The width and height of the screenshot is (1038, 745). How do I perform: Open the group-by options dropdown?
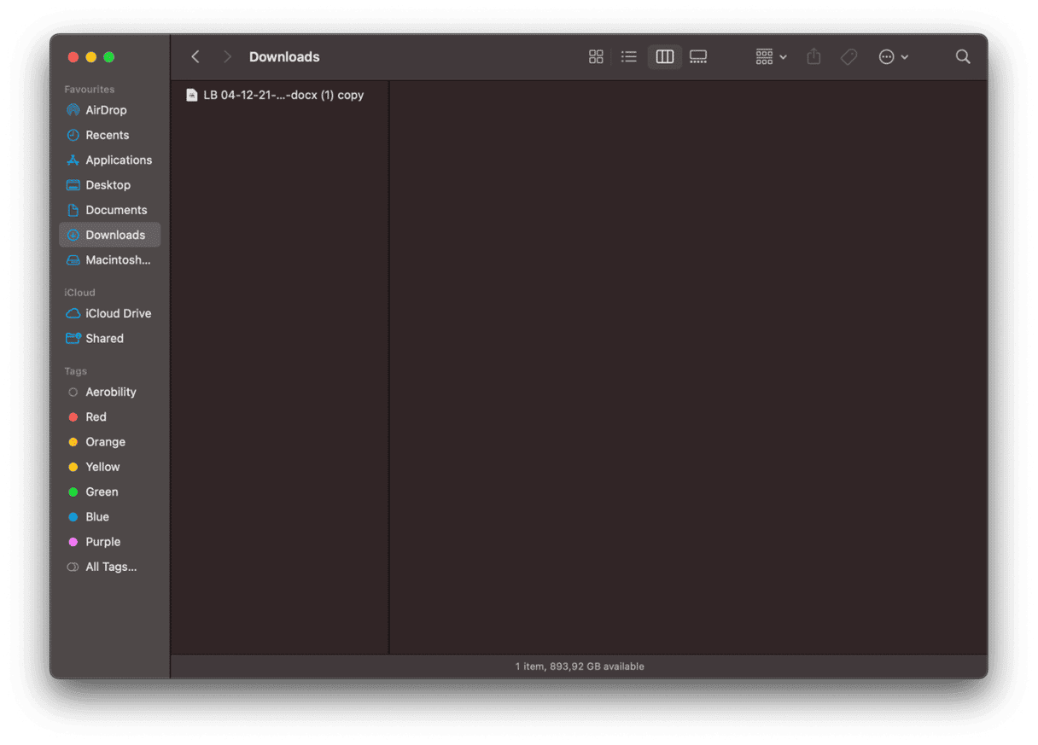[x=771, y=57]
